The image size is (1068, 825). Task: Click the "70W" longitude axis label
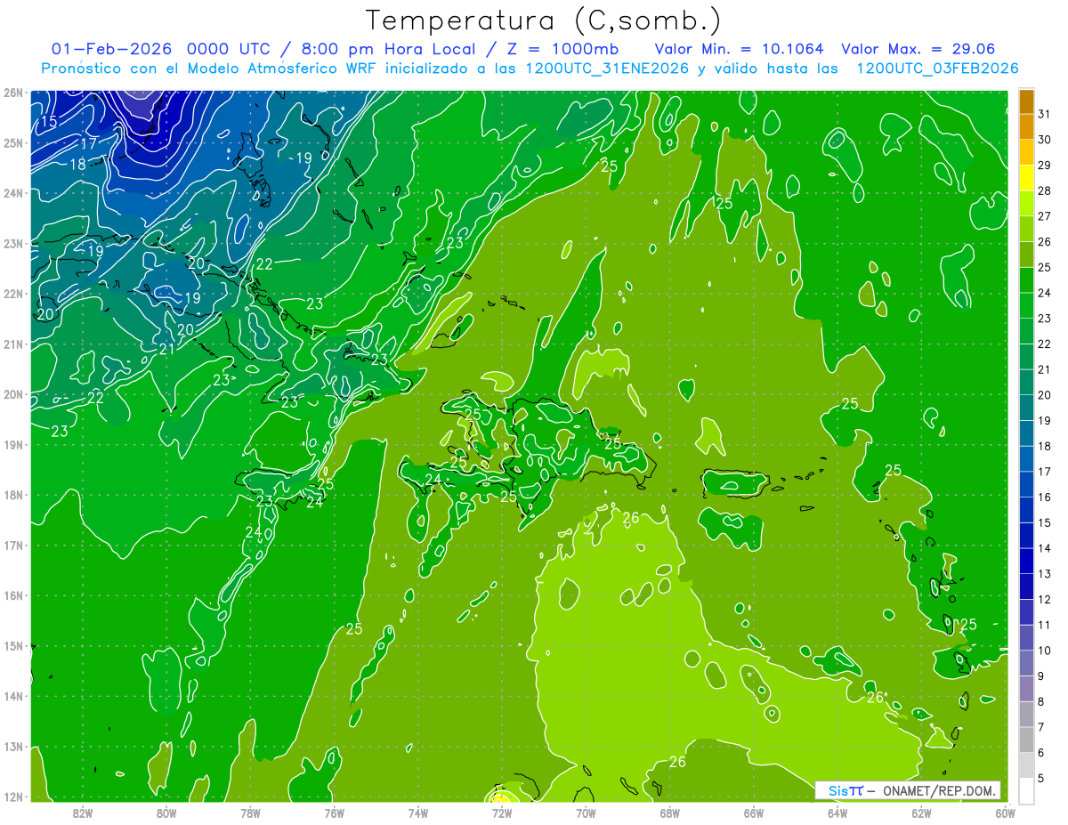coord(586,813)
